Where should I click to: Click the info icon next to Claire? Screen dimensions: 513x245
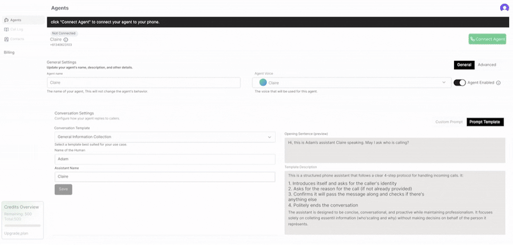(66, 40)
